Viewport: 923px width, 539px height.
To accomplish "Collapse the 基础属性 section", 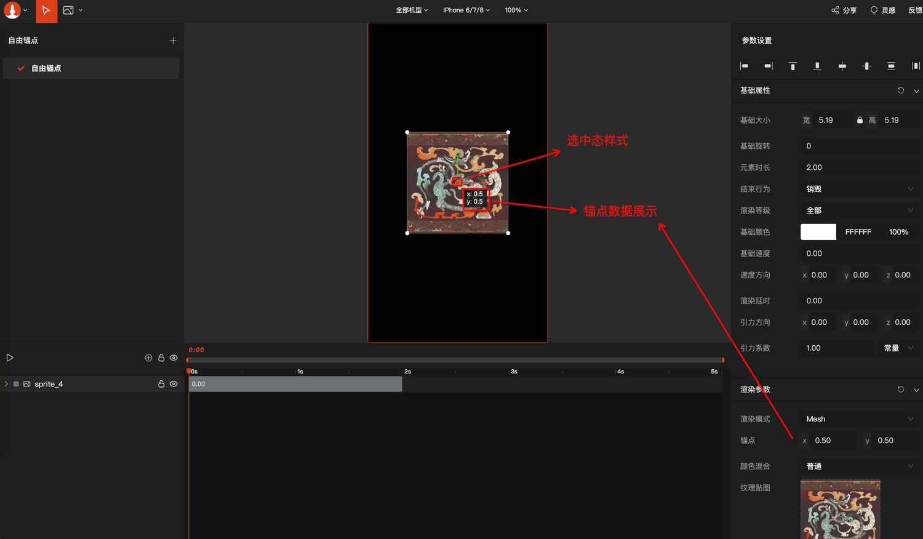I will [x=916, y=90].
